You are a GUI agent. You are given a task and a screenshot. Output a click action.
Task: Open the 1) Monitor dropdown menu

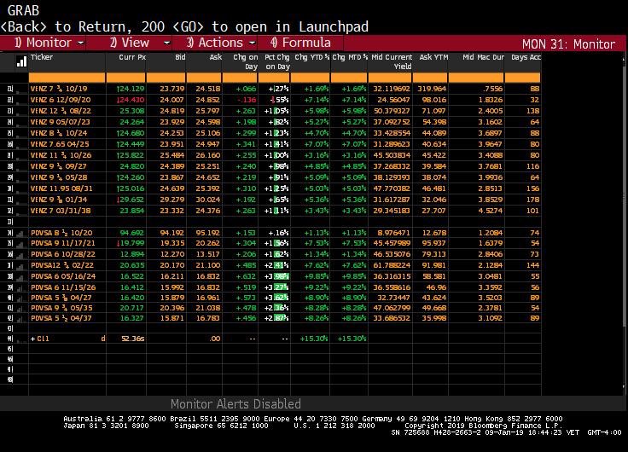click(x=49, y=43)
